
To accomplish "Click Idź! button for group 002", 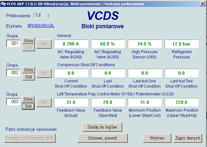I will [44, 73].
